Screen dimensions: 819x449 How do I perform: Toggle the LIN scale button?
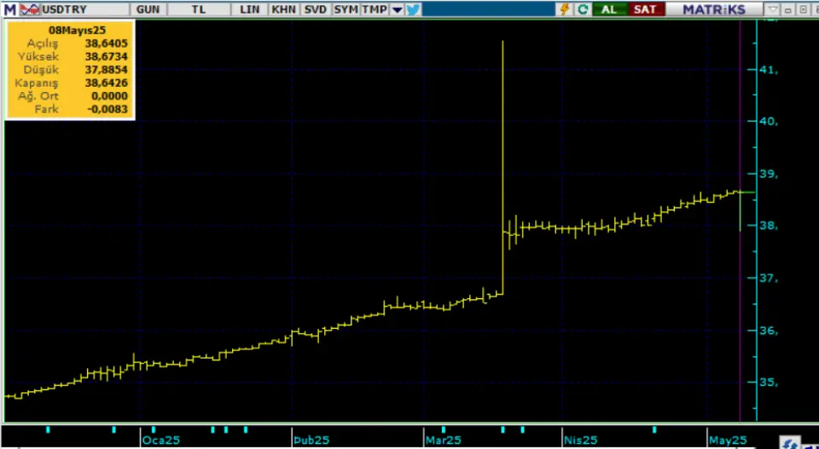(x=250, y=9)
